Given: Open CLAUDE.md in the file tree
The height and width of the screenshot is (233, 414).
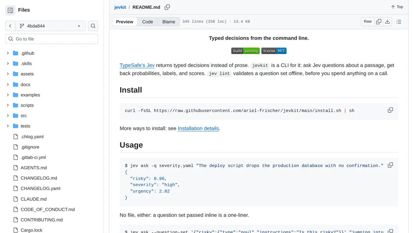Looking at the screenshot, I should pos(34,199).
